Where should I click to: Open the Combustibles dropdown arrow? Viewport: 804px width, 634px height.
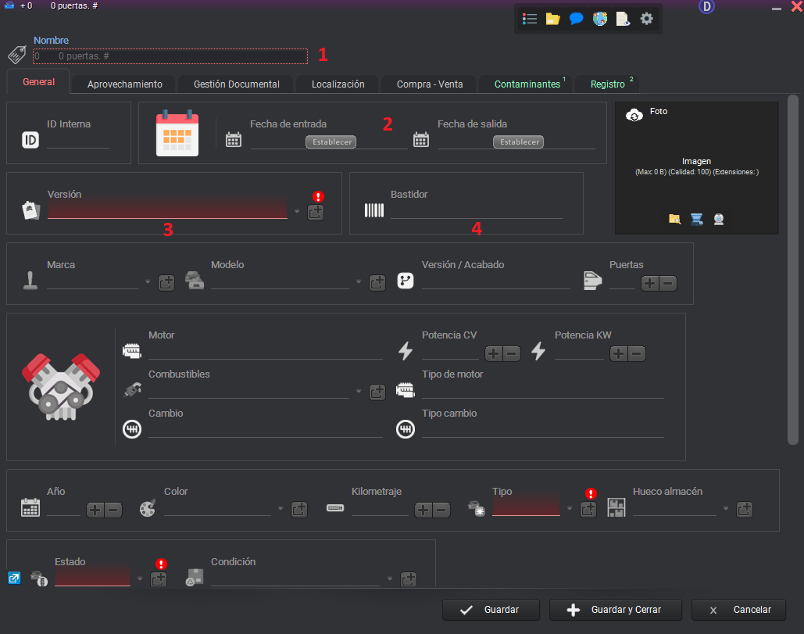[359, 392]
